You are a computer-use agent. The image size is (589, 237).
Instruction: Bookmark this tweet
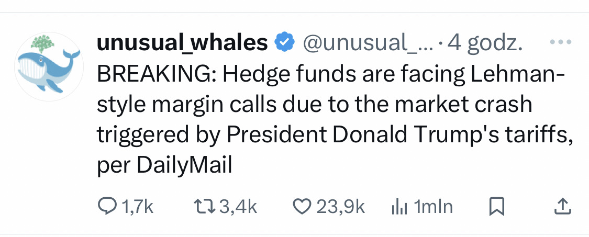click(x=495, y=207)
